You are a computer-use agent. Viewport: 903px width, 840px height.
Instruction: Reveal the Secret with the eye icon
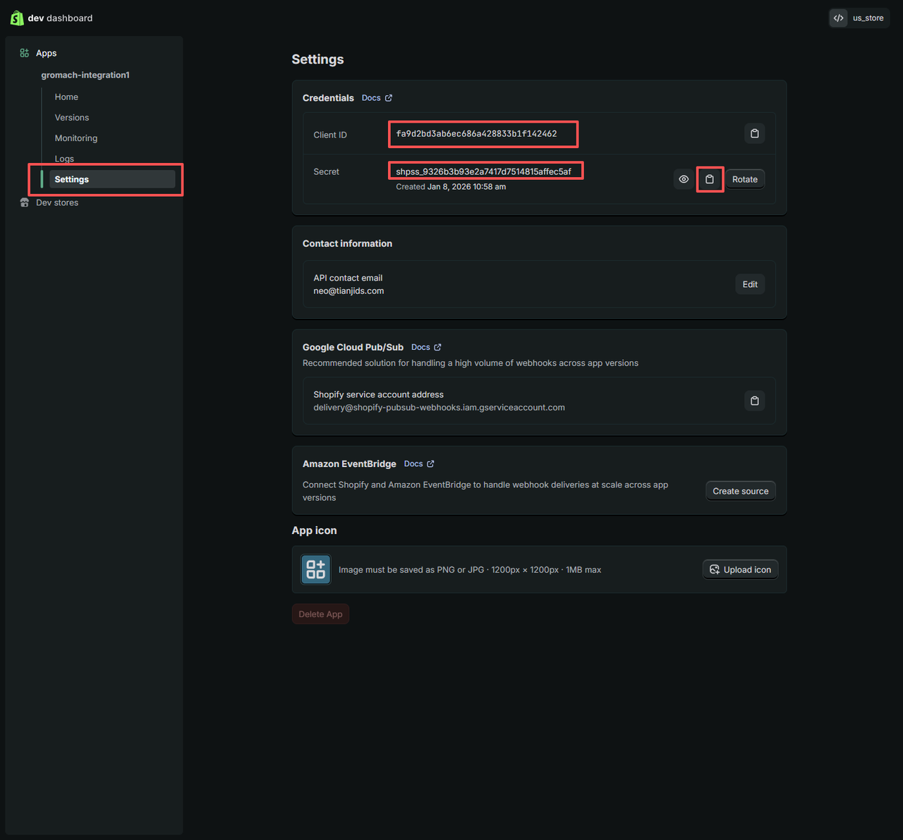tap(684, 179)
